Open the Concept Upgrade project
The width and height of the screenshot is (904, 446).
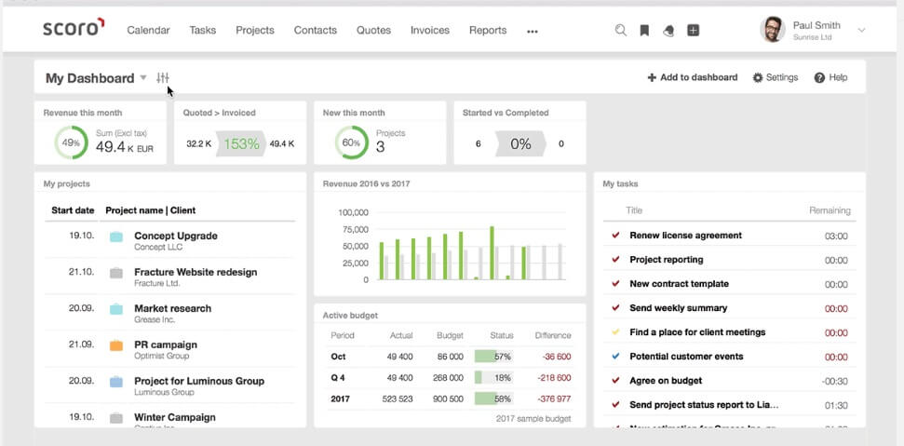(x=176, y=236)
